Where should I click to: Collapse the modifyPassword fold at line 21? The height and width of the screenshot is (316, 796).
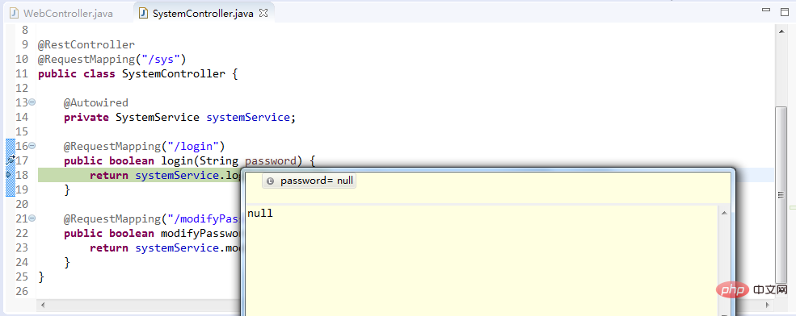point(32,218)
